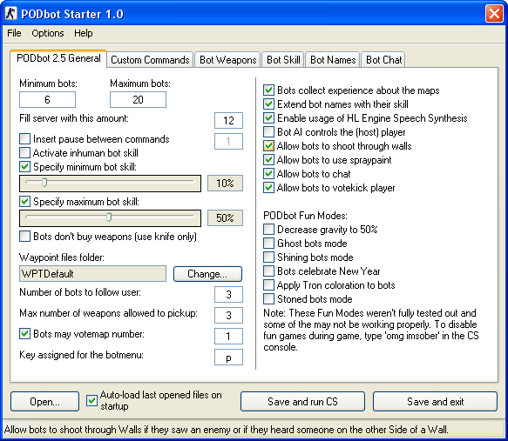
Task: Click the Save and run CS button
Action: [302, 402]
